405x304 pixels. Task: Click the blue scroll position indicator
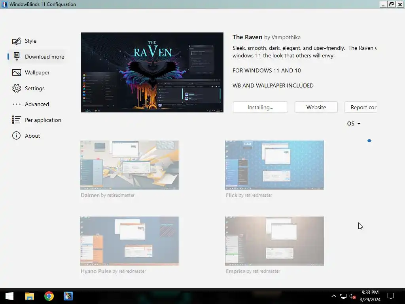pyautogui.click(x=369, y=141)
